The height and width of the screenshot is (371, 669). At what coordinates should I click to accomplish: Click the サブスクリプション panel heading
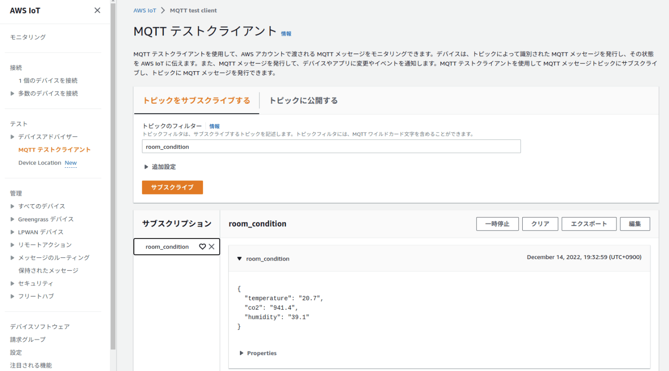[177, 223]
